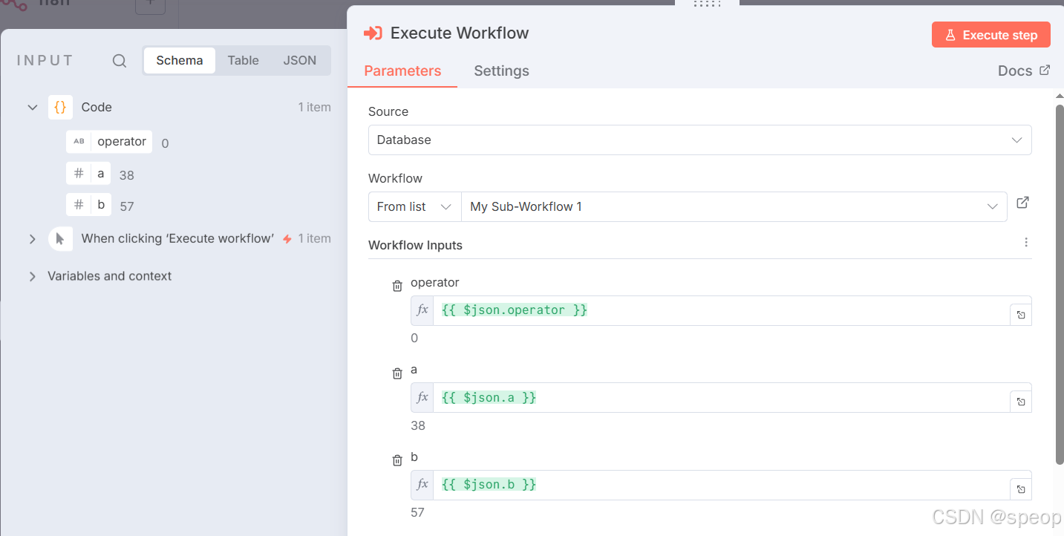Click the operator schema pill
The image size is (1064, 536).
coord(109,141)
